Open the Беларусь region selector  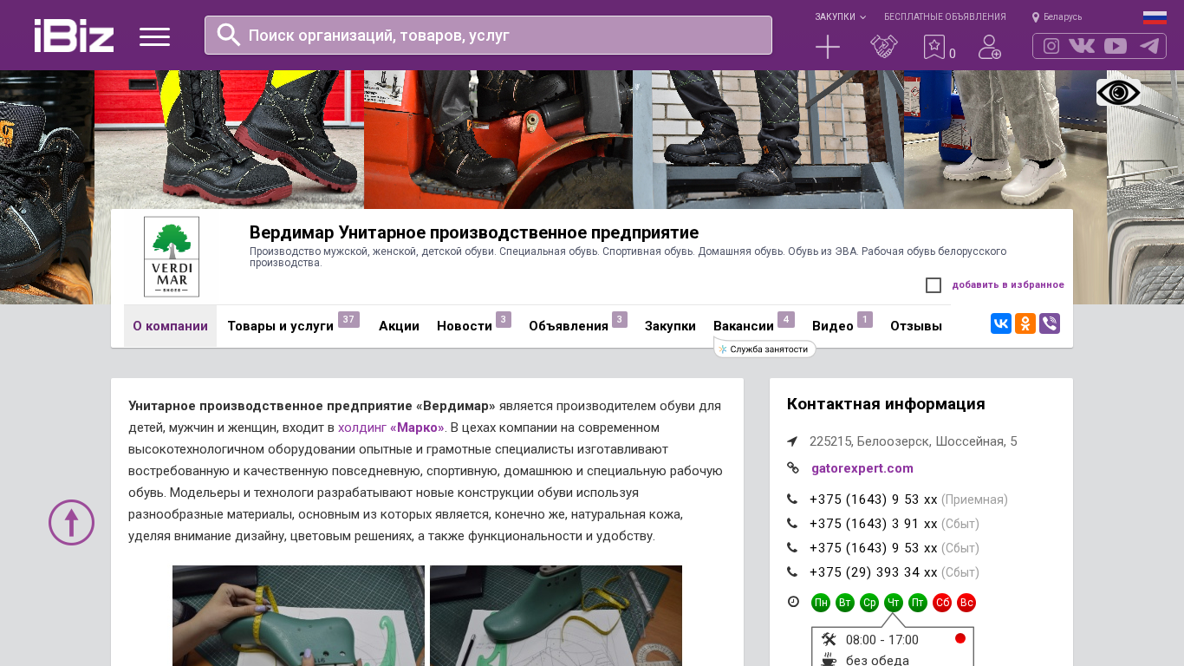click(x=1057, y=16)
